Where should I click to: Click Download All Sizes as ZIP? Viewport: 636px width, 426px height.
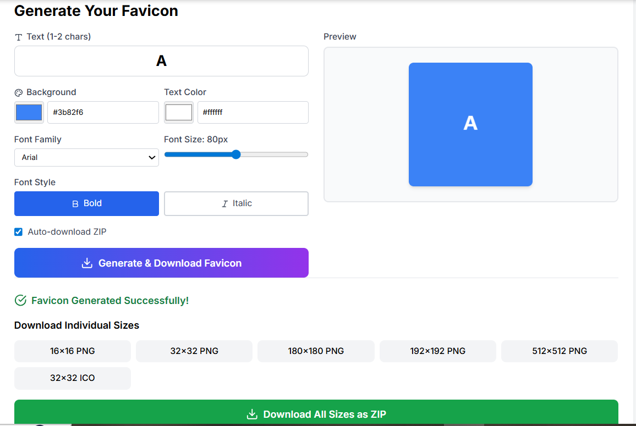316,414
